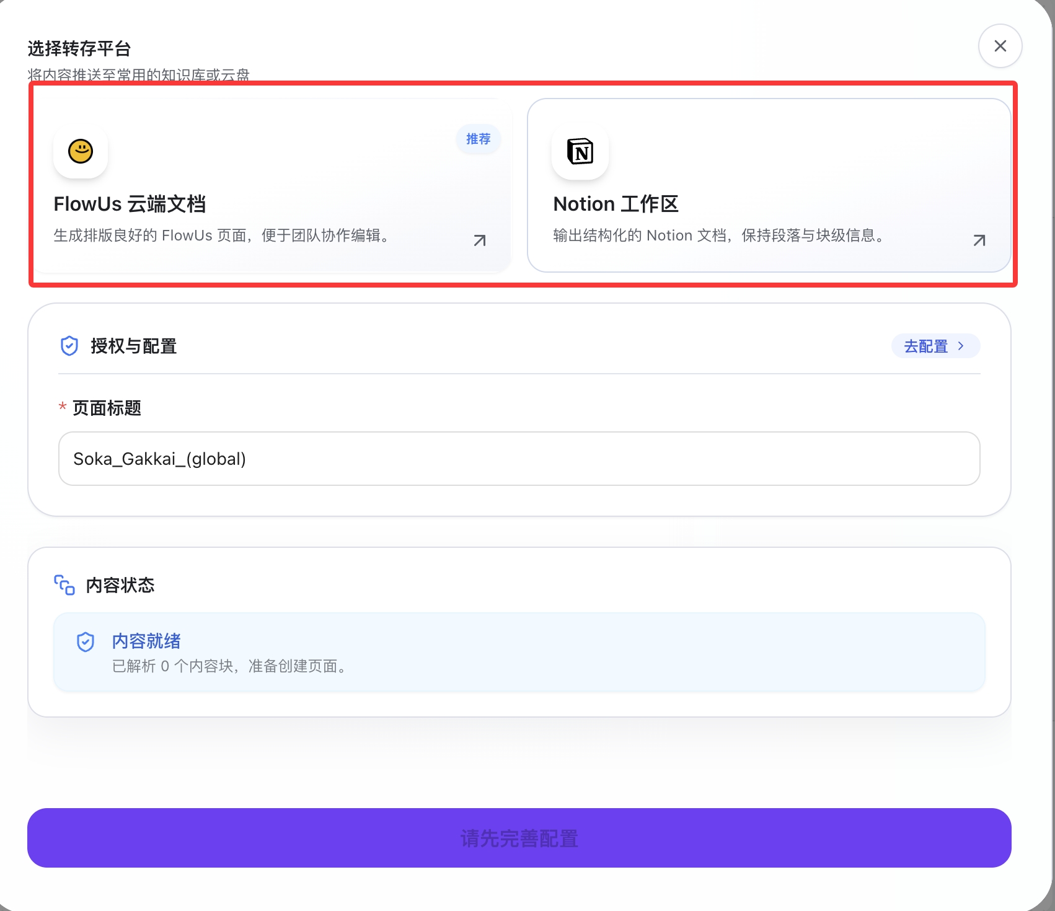Click the shield icon beside 内容就绪
The image size is (1055, 911).
(x=86, y=642)
